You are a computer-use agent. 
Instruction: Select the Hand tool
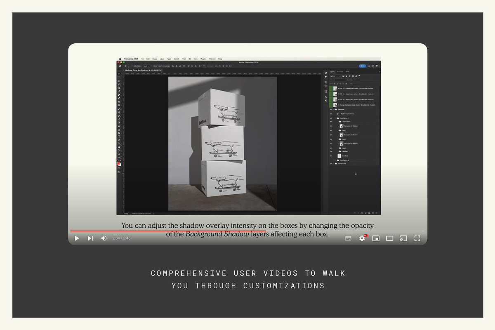[119, 147]
